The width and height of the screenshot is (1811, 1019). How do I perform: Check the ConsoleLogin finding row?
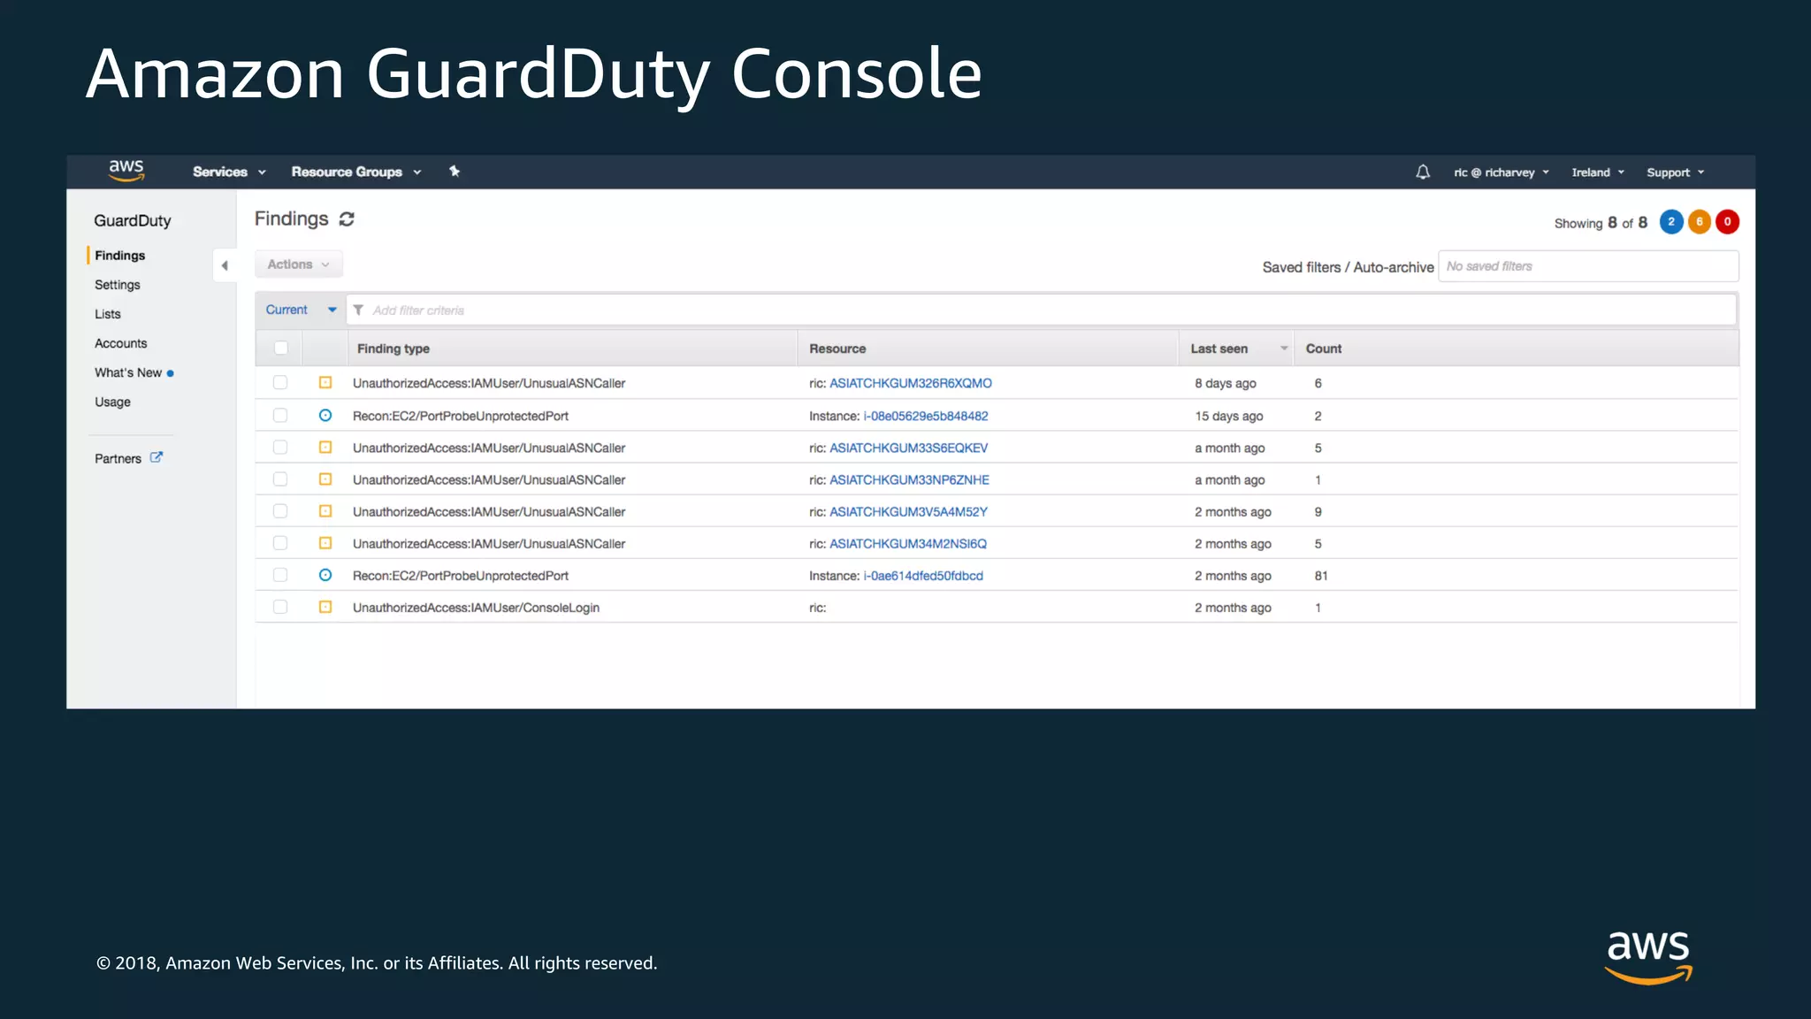point(280,607)
